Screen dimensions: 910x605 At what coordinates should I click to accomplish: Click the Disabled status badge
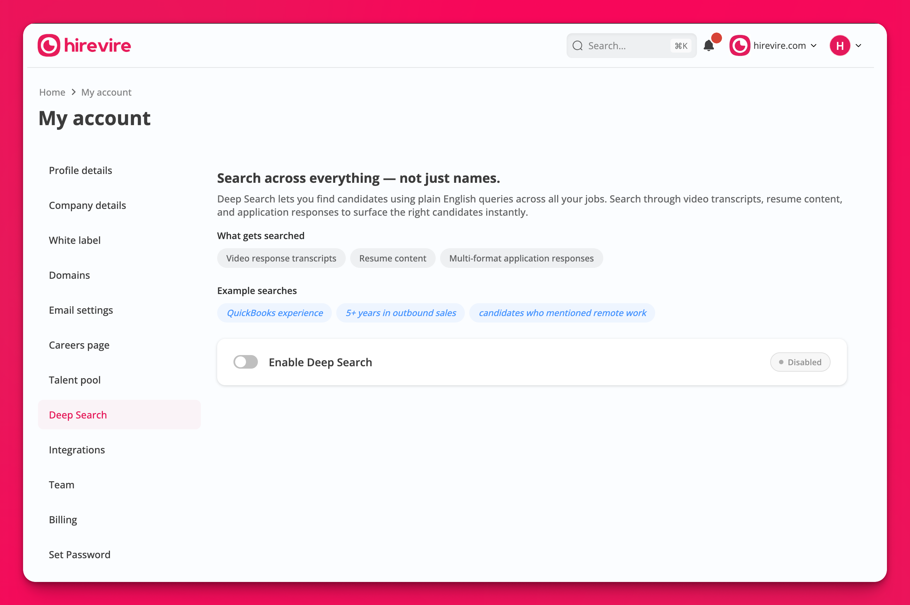[800, 362]
